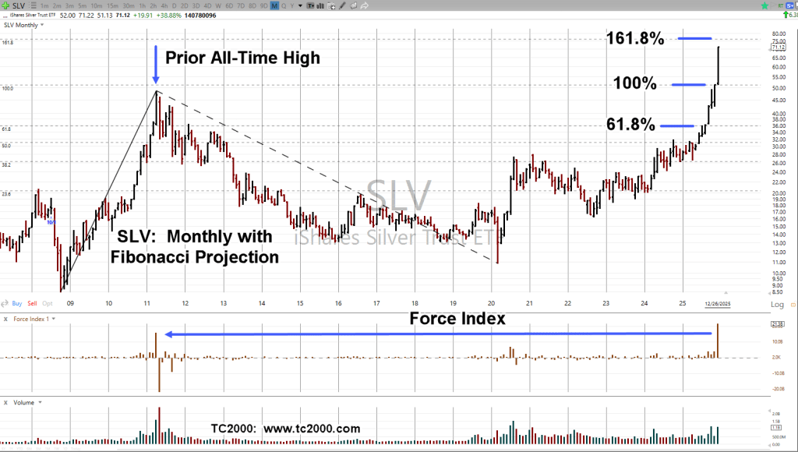Switch to the Monthly (M) timeframe
Screen dimensions: 798x452
(274, 5)
